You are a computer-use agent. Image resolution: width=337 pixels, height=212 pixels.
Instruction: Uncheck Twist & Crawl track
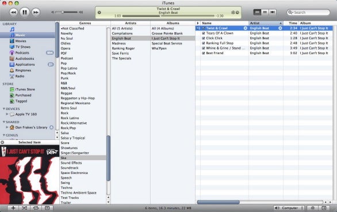pos(204,28)
